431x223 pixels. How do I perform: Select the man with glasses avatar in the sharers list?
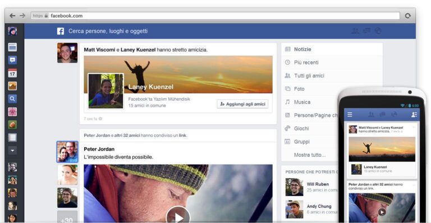pyautogui.click(x=67, y=198)
